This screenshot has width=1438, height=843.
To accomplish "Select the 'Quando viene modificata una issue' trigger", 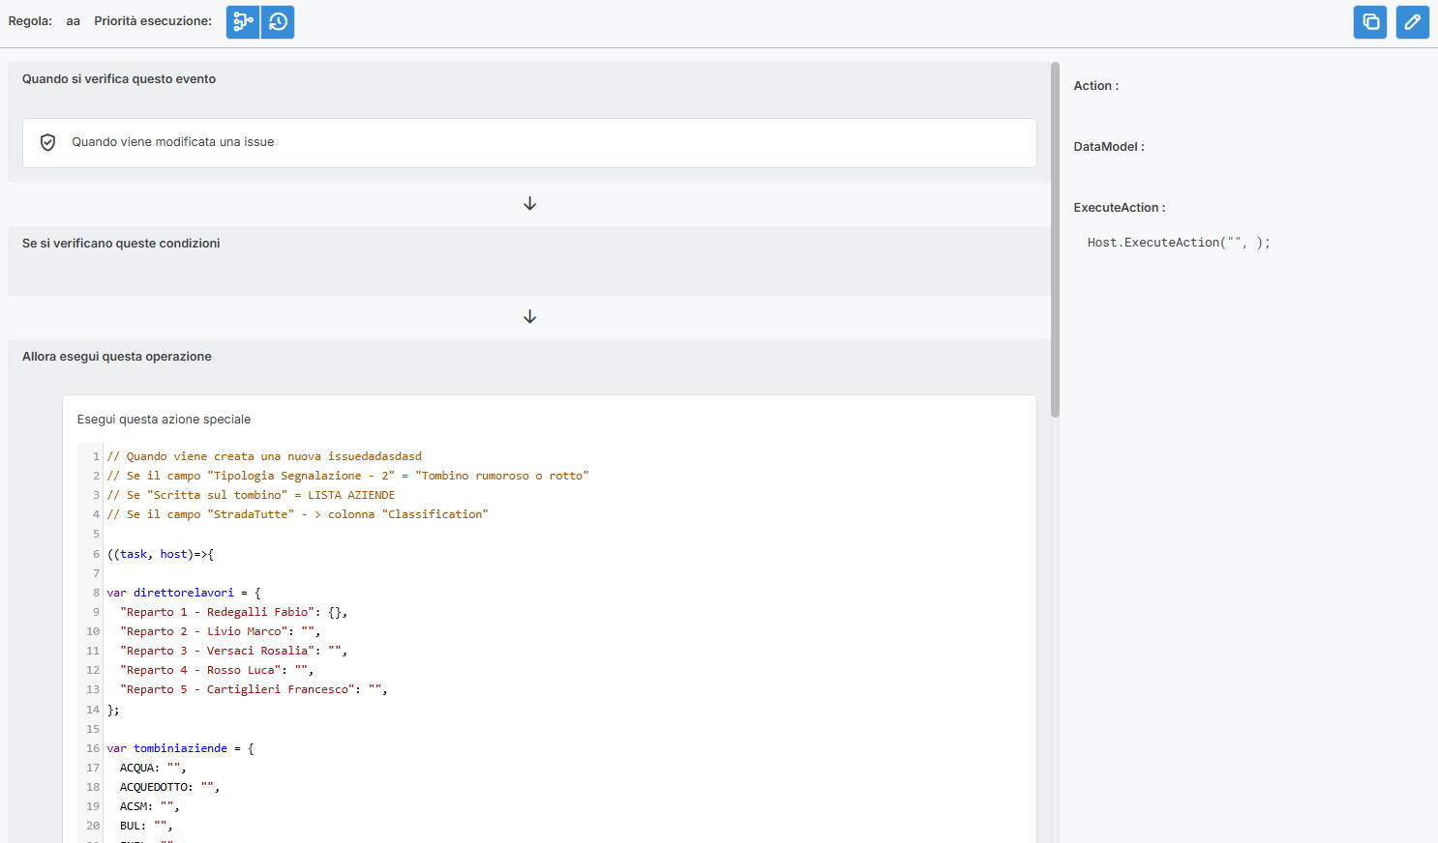I will [x=172, y=142].
